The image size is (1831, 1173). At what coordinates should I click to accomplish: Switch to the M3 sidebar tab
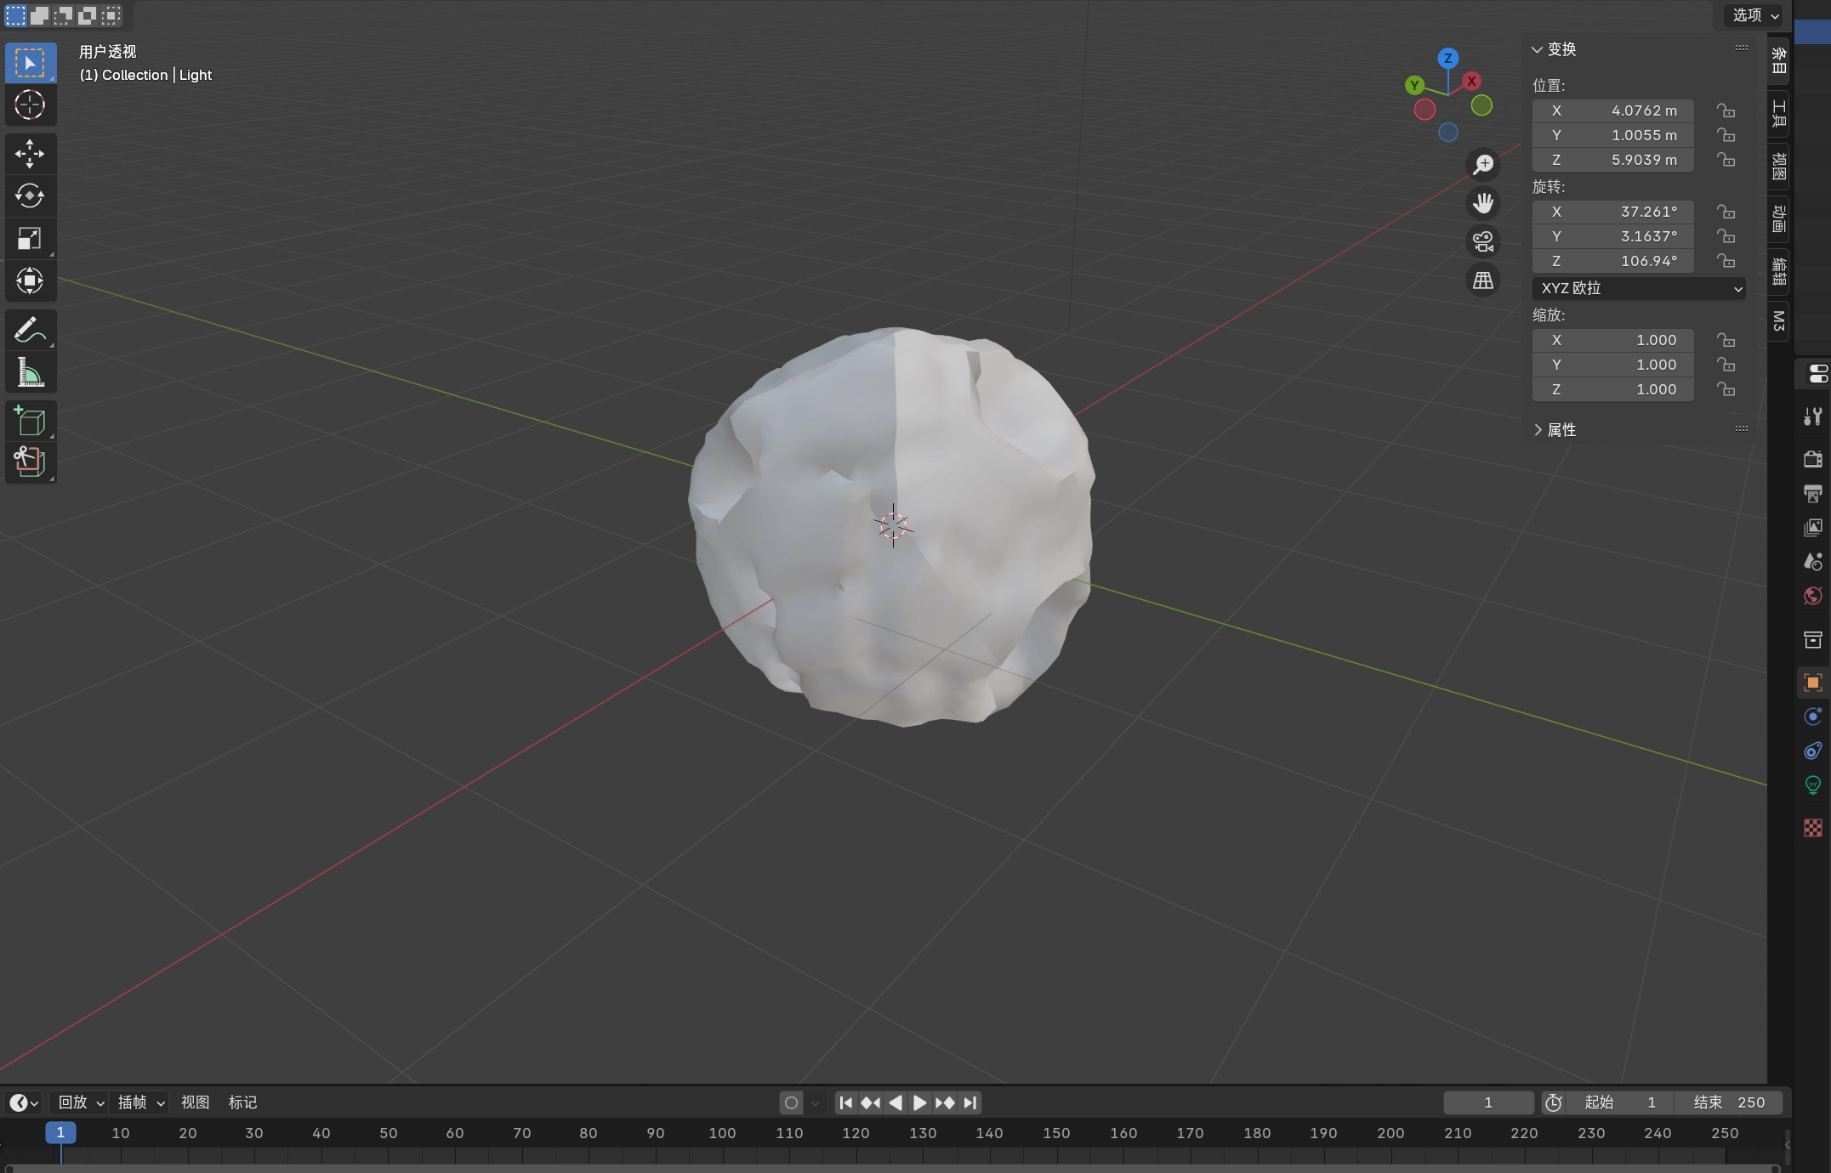[1778, 321]
